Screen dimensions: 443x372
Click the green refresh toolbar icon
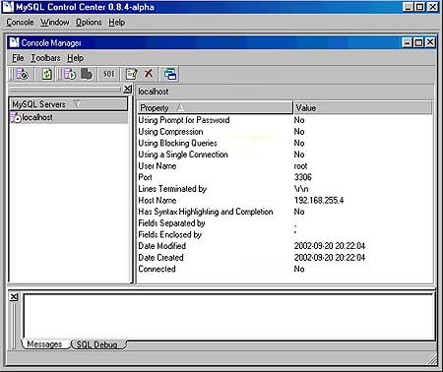[x=47, y=74]
